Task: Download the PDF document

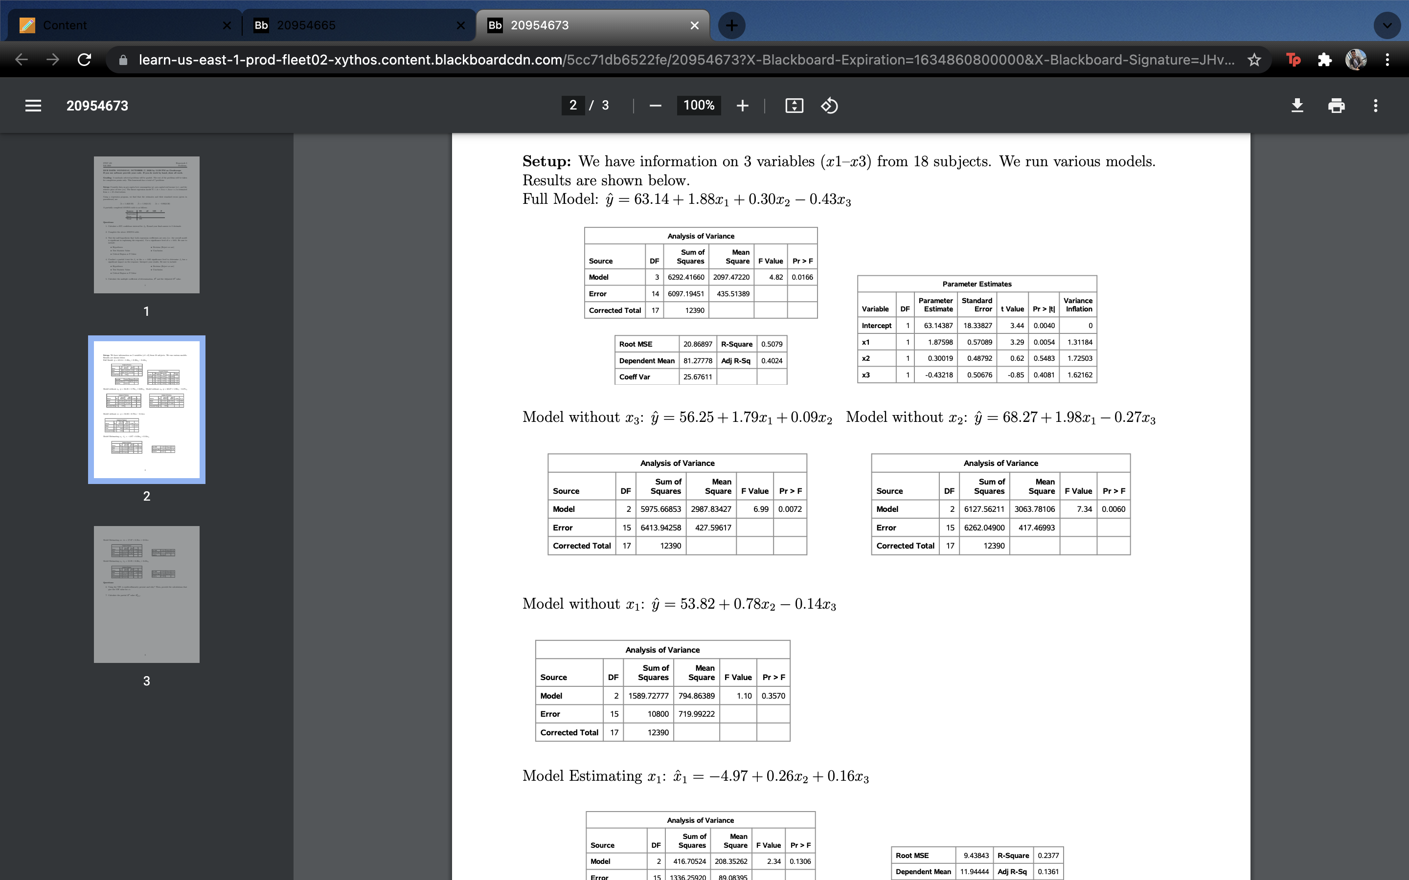Action: [1297, 105]
